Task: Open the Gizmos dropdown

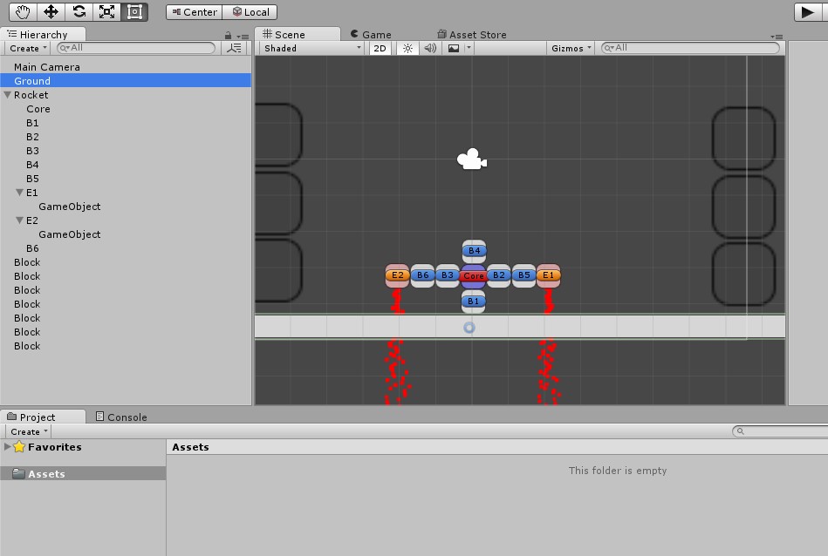Action: (571, 48)
